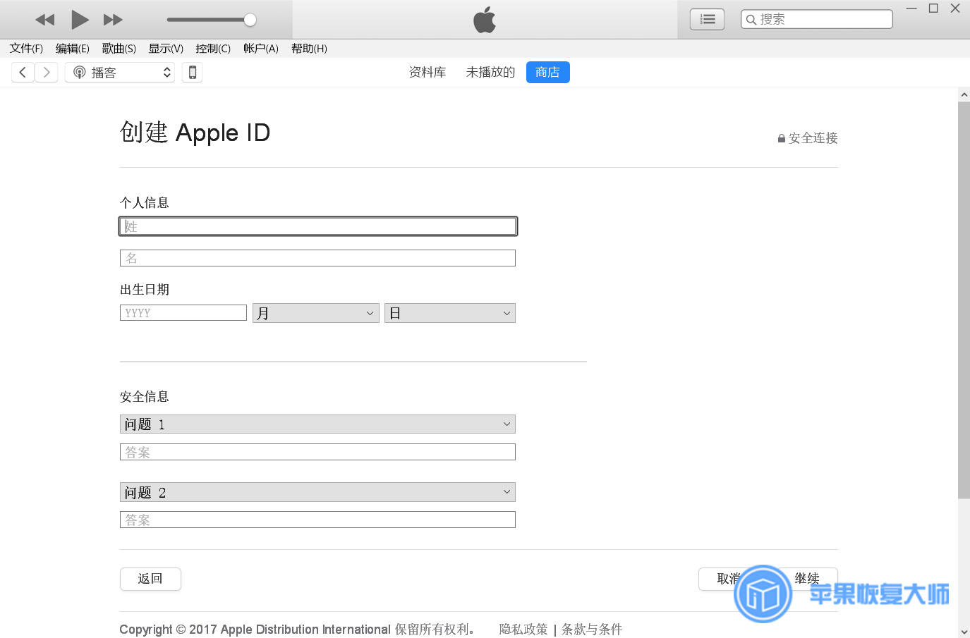Open the 帐户(A) menu

point(261,49)
